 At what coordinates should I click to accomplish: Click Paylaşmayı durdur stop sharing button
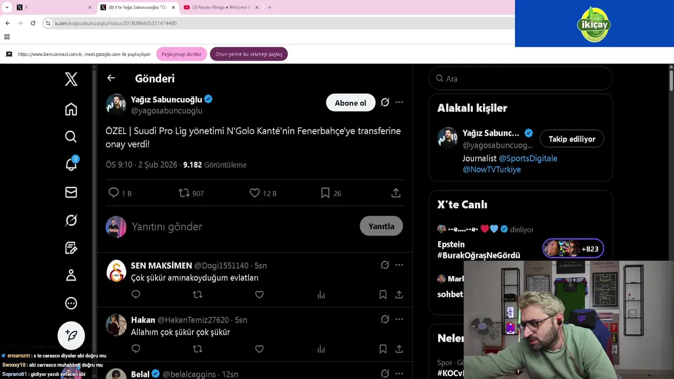pos(181,54)
